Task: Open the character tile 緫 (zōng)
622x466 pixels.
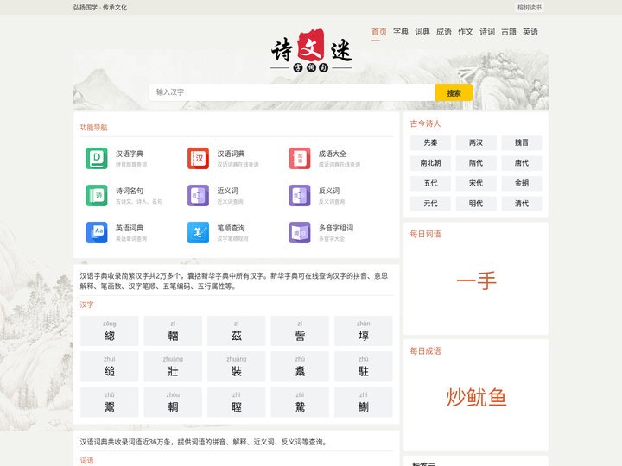Action: tap(110, 331)
